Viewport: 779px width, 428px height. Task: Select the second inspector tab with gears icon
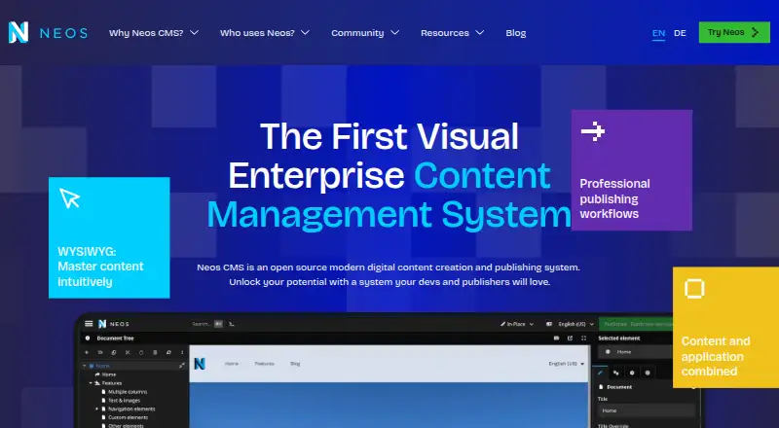point(616,373)
